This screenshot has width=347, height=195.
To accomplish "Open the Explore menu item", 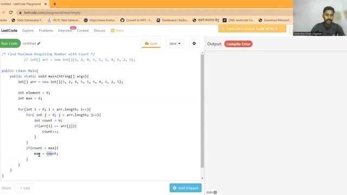I will pyautogui.click(x=28, y=30).
